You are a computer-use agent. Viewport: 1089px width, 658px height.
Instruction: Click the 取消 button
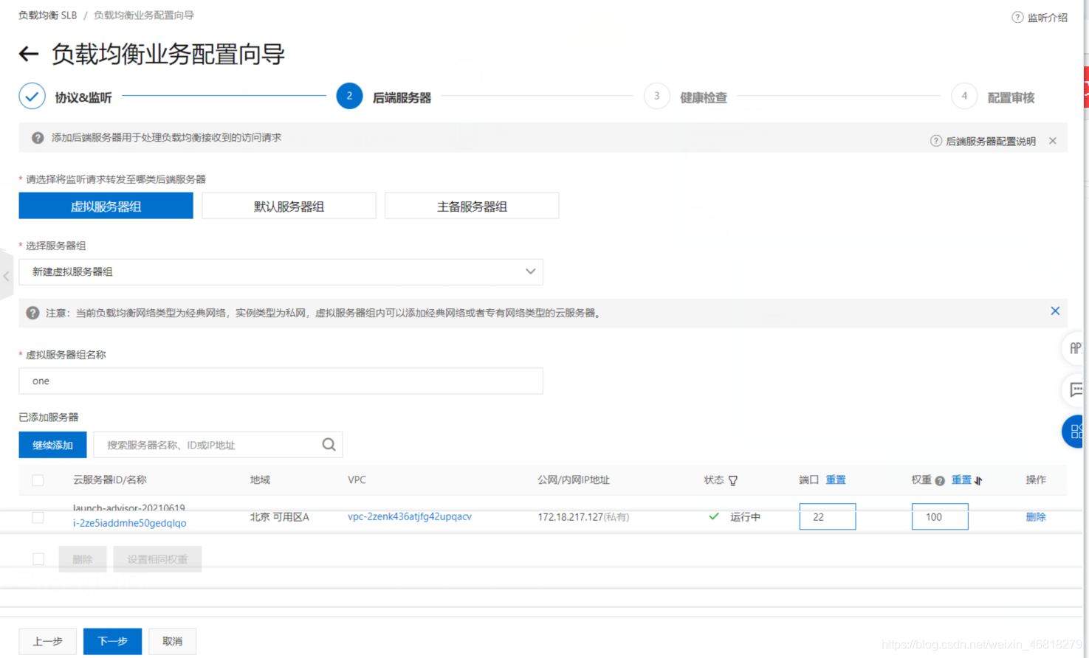pos(172,641)
